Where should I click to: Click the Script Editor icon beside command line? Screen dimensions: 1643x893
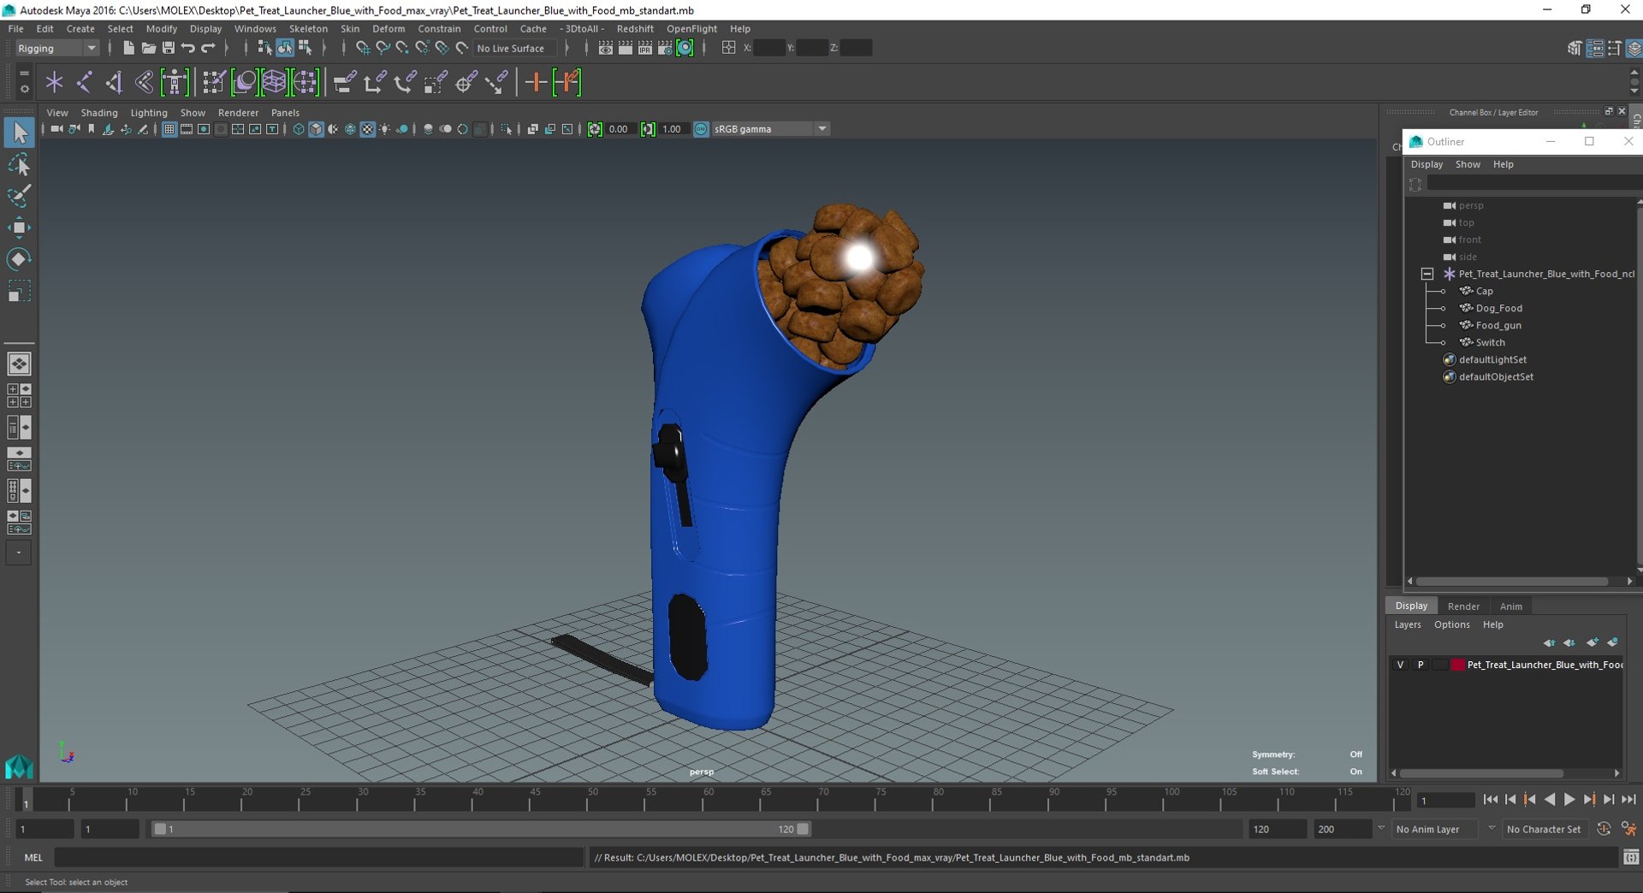pyautogui.click(x=1631, y=857)
